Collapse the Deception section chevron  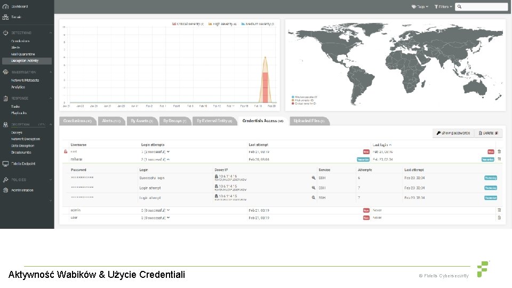51,124
